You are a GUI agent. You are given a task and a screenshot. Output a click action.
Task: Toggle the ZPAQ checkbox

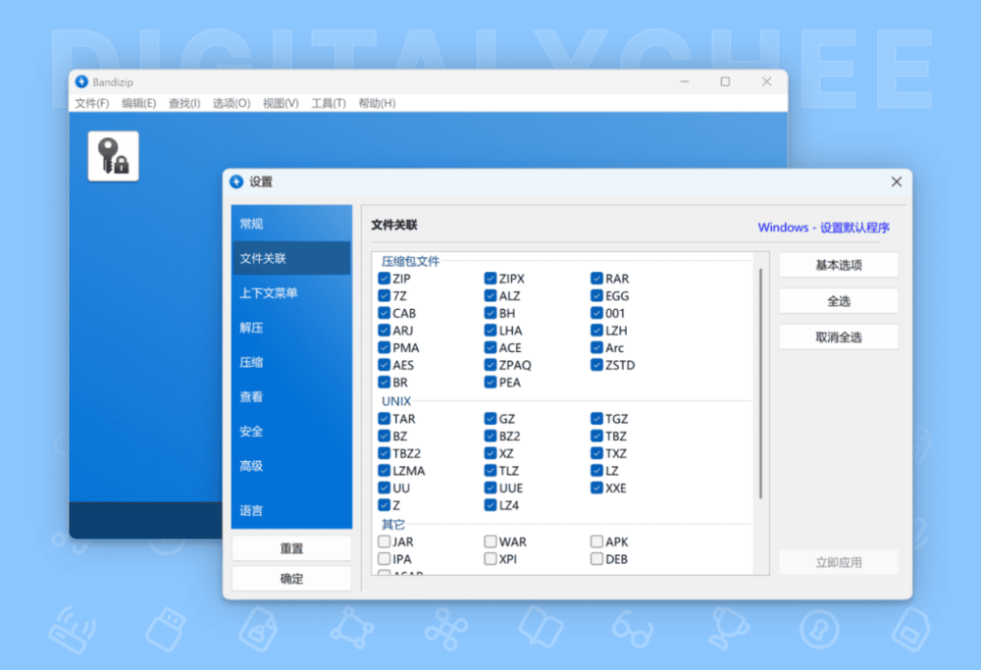click(490, 365)
